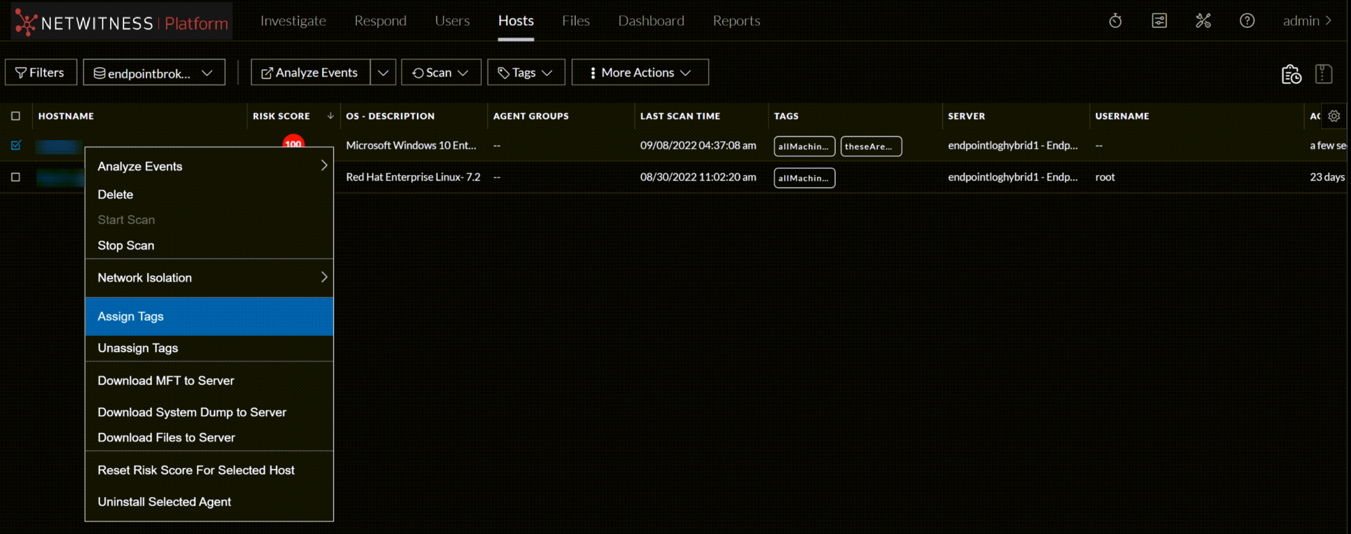Open the admin tools wrench icon

pyautogui.click(x=1203, y=21)
